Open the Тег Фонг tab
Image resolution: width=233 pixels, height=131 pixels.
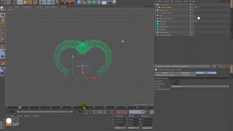click(x=185, y=75)
